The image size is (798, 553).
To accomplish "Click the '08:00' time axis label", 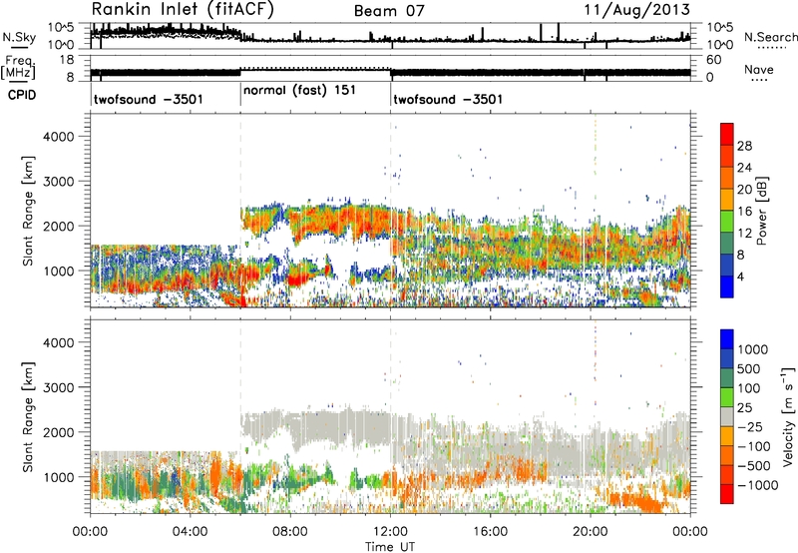I will 289,531.
